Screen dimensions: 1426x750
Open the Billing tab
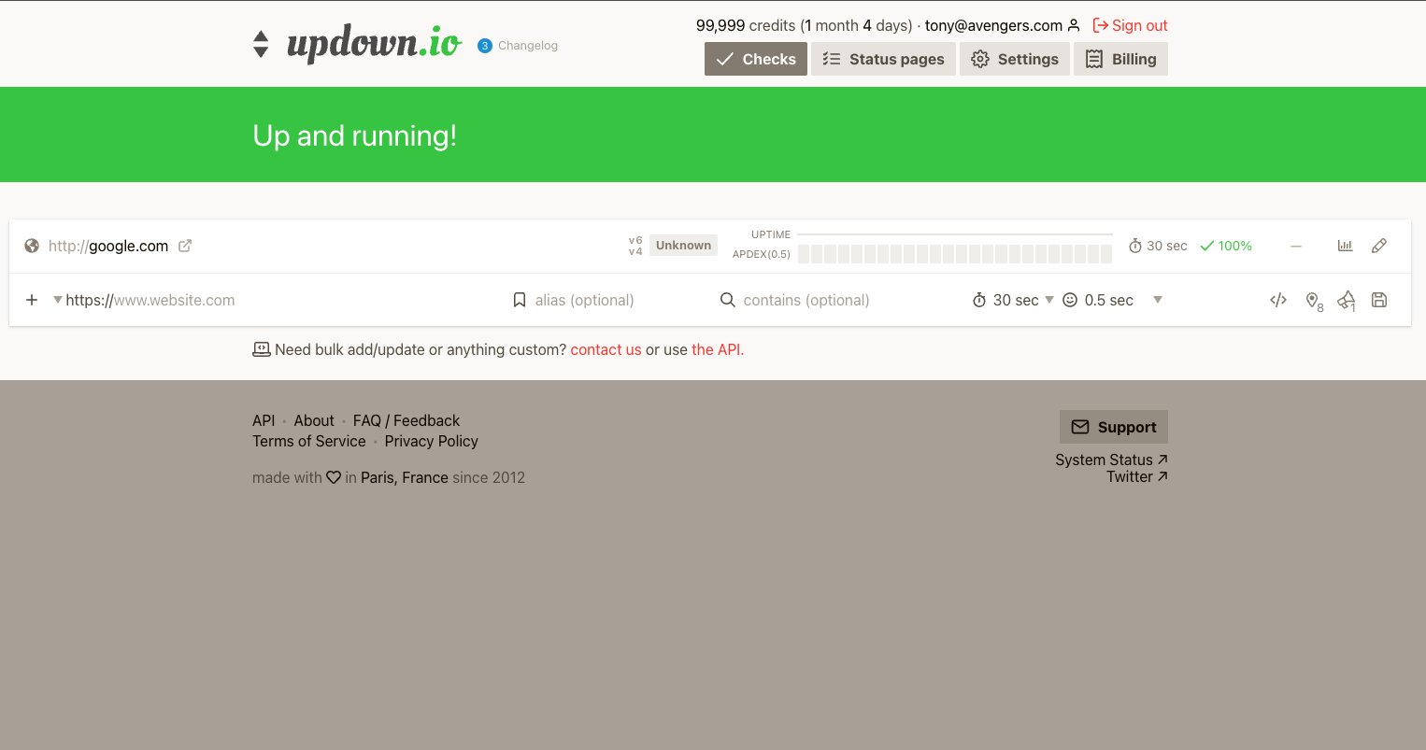(1120, 59)
